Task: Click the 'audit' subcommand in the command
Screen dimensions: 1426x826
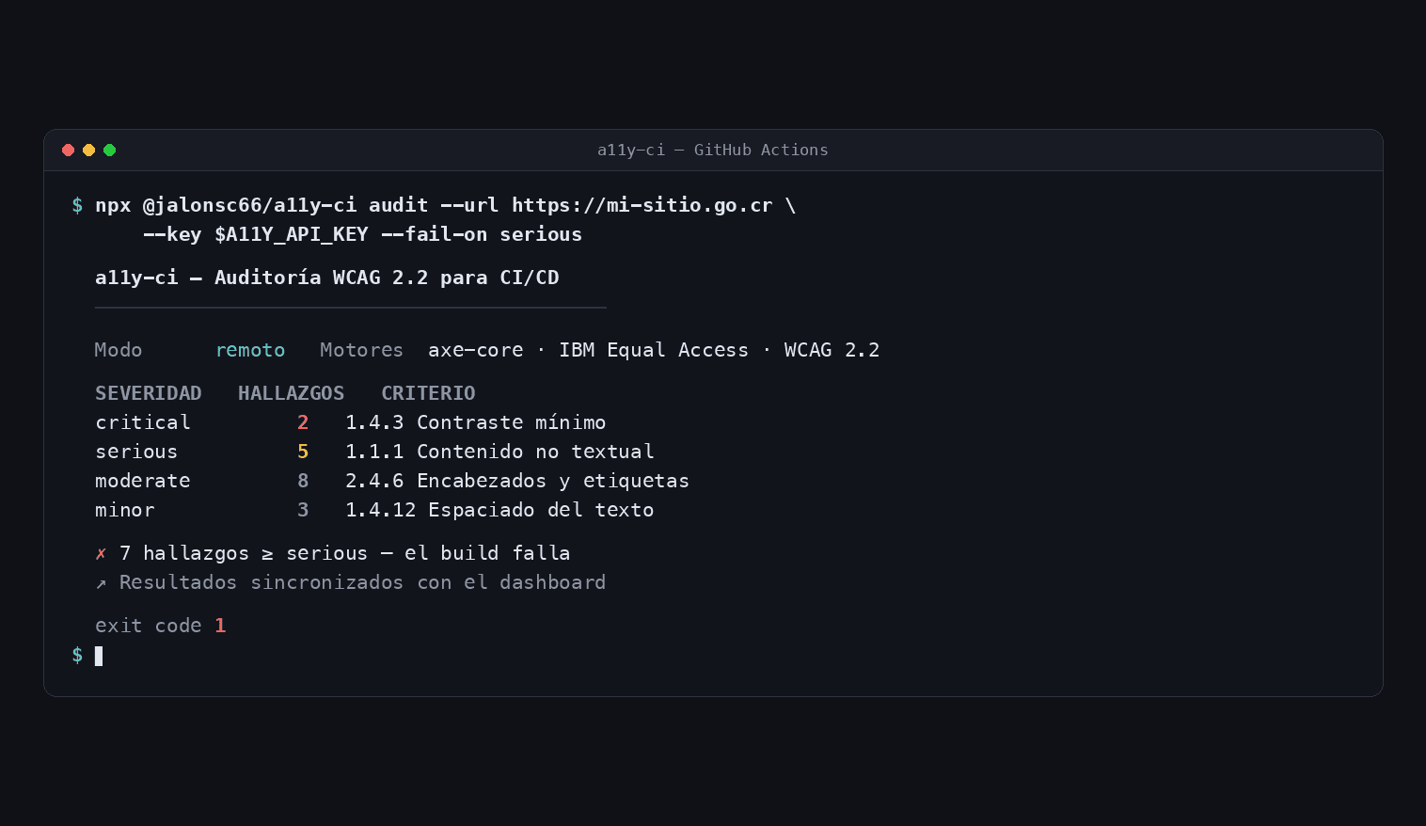Action: (x=399, y=205)
